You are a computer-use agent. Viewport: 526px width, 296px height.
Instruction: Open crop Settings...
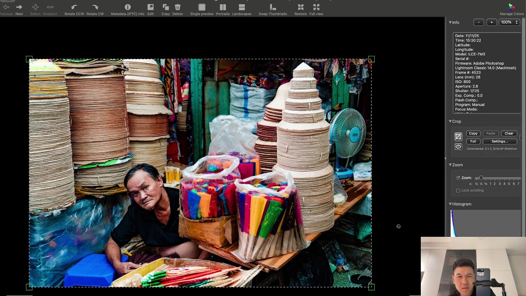[500, 141]
